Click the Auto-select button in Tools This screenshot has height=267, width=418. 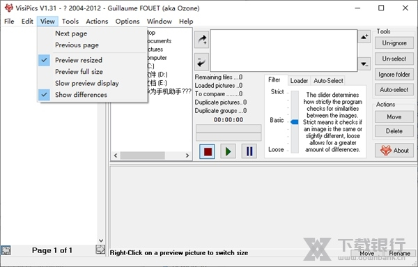click(x=394, y=90)
